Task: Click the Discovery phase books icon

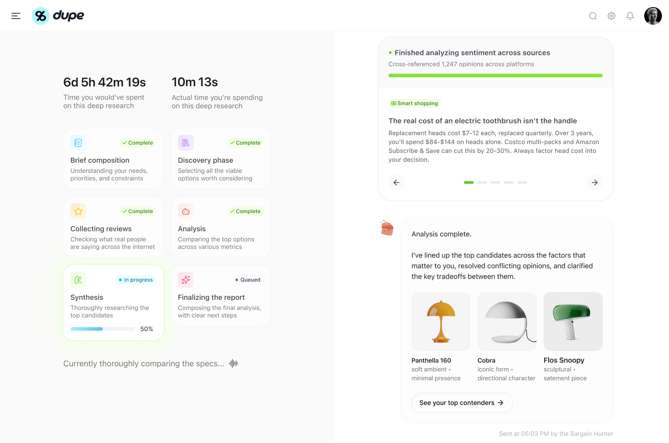Action: tap(186, 143)
